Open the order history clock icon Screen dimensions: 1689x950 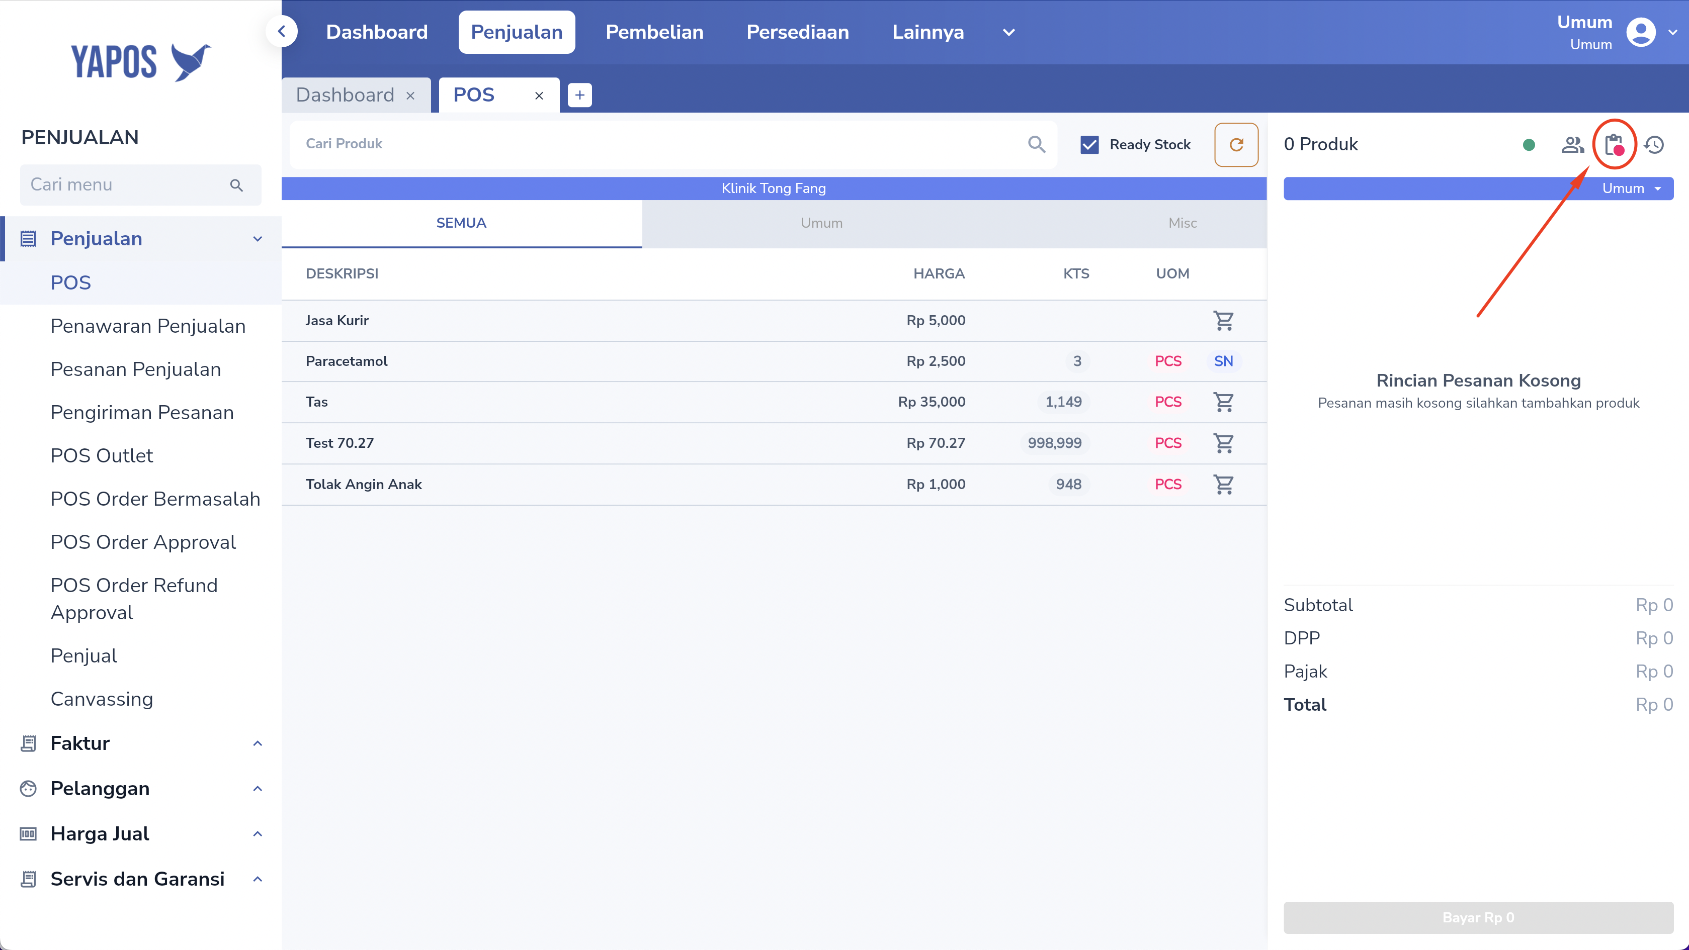1654,144
